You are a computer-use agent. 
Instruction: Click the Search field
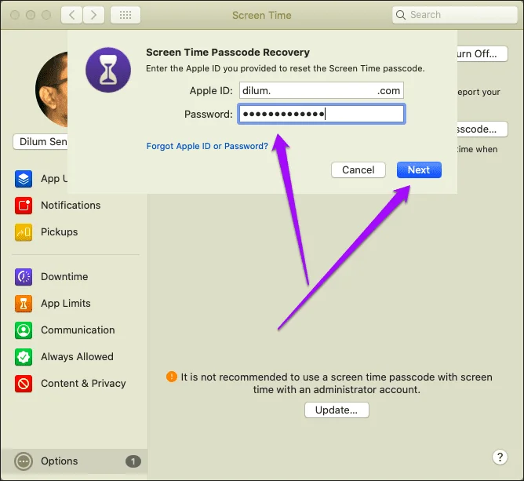click(x=455, y=15)
